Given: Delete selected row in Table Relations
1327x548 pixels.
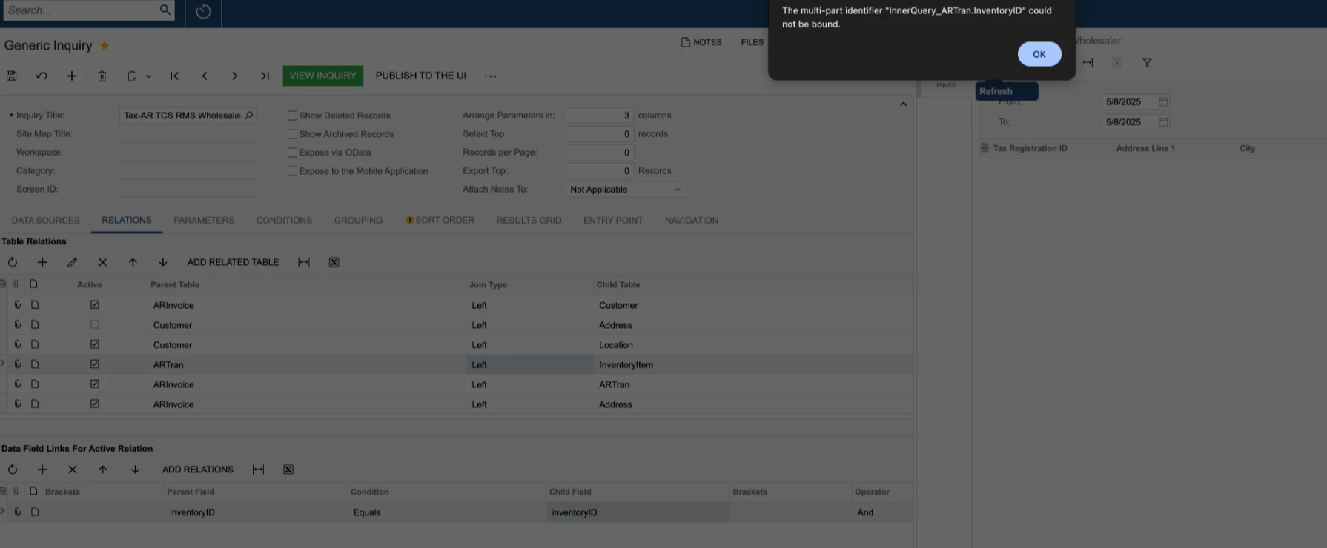Looking at the screenshot, I should click(x=102, y=262).
